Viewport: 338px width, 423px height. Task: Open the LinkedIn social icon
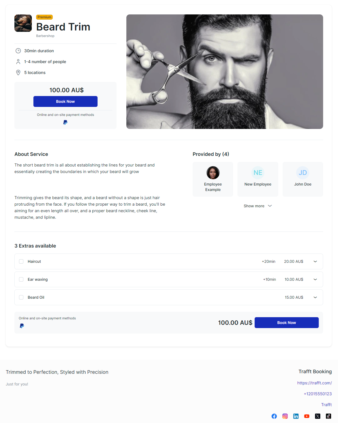click(x=296, y=416)
